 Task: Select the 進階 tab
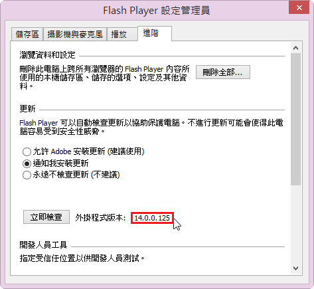[155, 33]
